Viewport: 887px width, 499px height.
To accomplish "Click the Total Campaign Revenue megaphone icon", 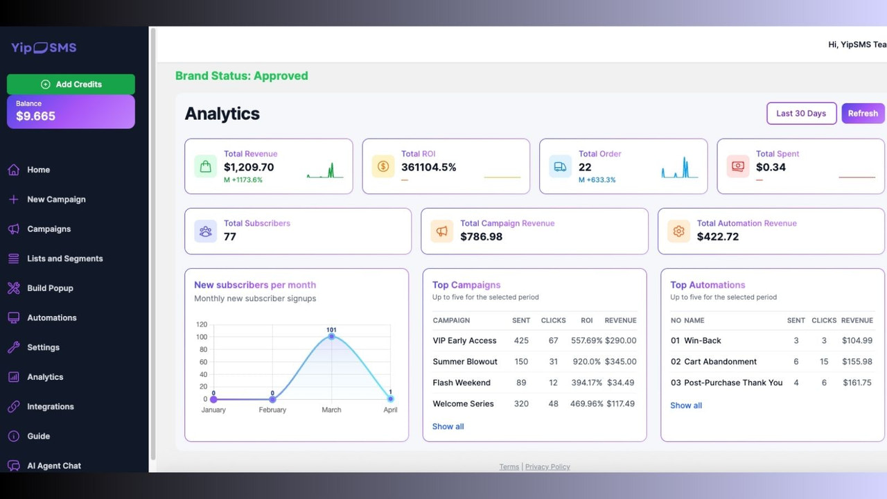I will click(442, 231).
